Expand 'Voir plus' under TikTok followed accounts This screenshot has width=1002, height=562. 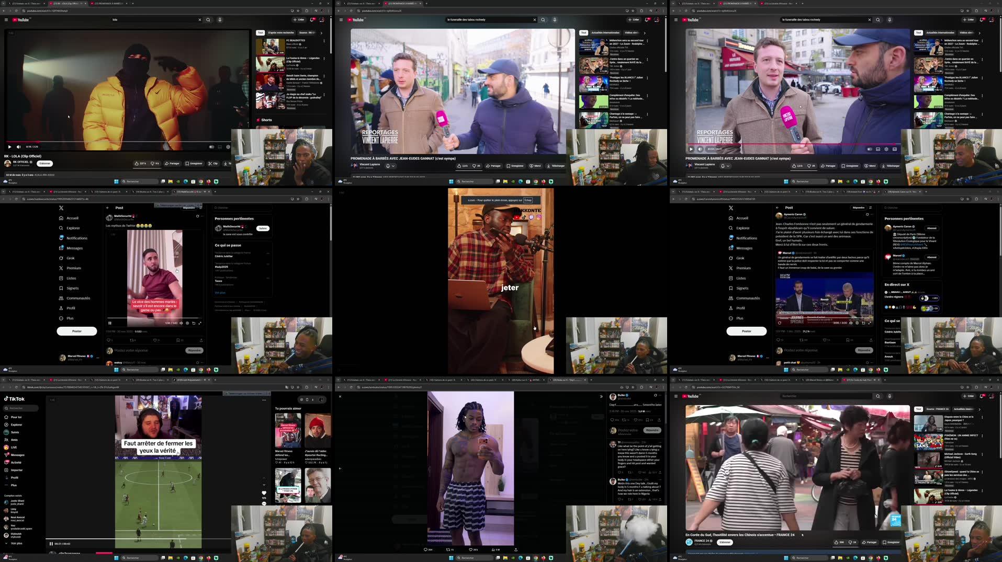point(16,543)
